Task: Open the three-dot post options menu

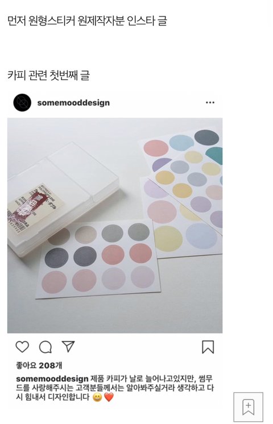Action: [x=210, y=102]
